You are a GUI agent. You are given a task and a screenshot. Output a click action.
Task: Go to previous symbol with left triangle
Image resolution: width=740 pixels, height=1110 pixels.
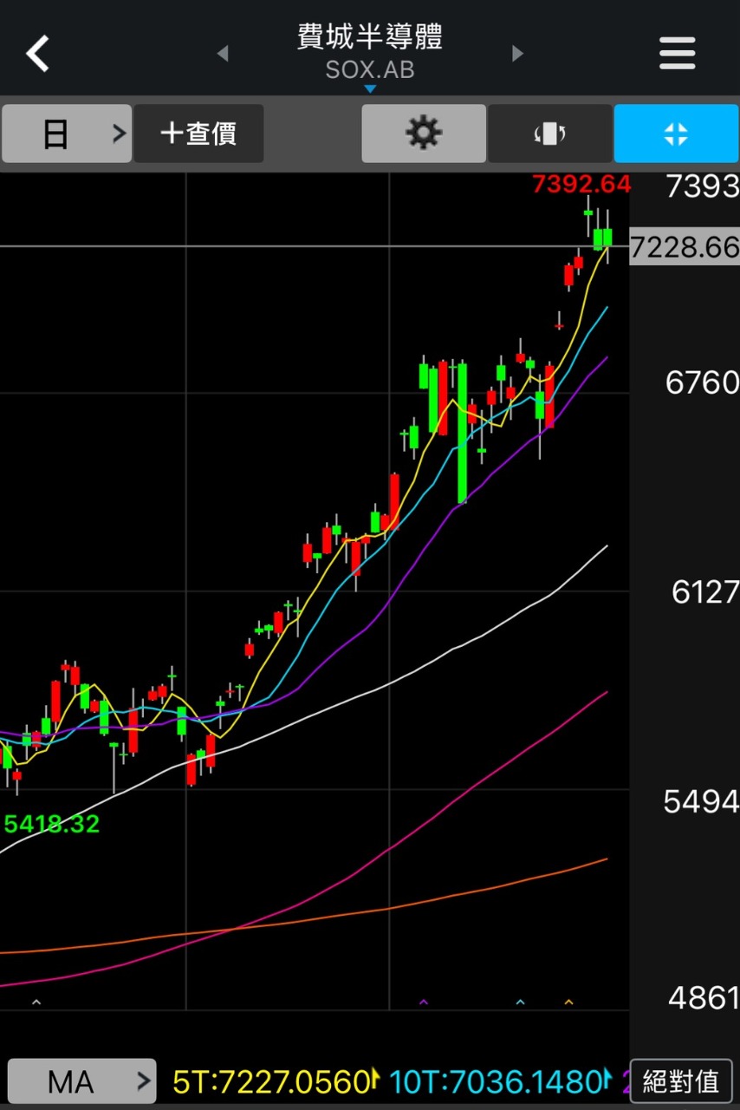[x=223, y=54]
